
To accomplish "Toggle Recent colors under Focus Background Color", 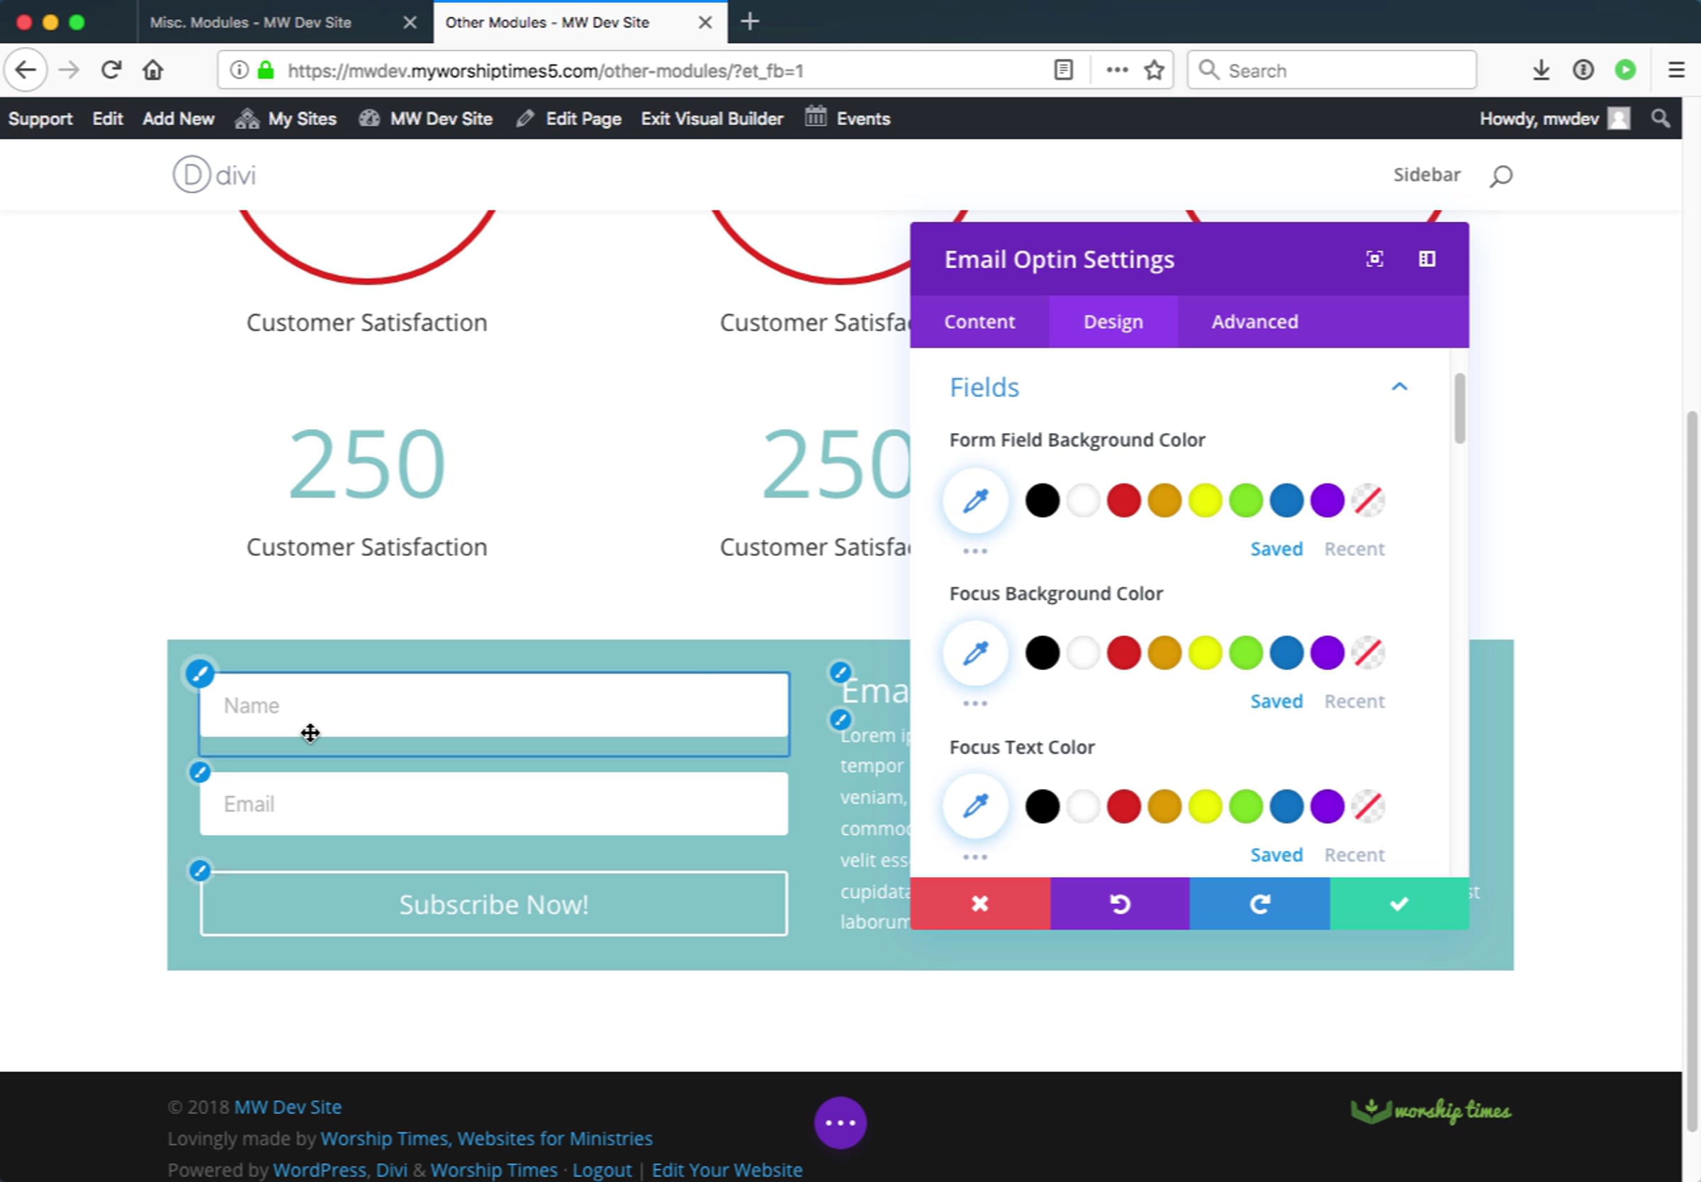I will [x=1354, y=701].
